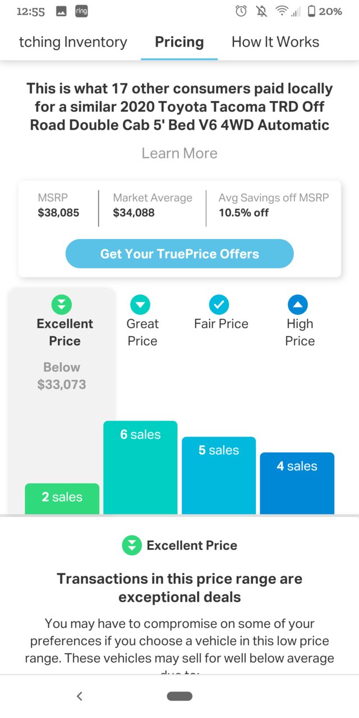This screenshot has width=359, height=718.
Task: Select the Pricing tab
Action: tap(179, 42)
